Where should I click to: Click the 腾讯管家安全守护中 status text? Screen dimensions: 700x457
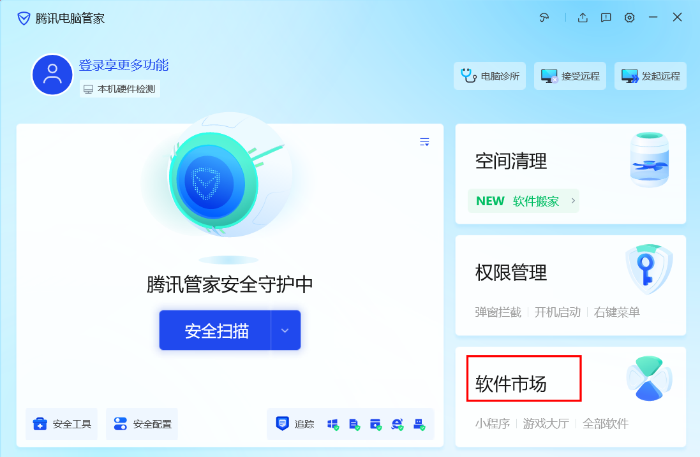point(230,284)
